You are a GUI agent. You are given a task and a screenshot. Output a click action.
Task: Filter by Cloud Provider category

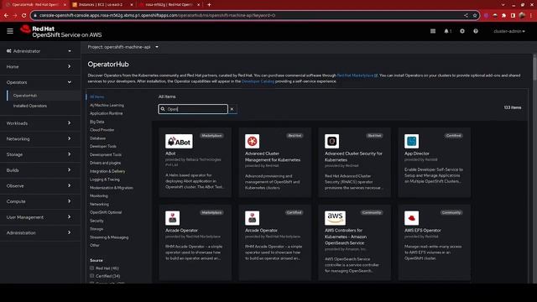point(102,130)
